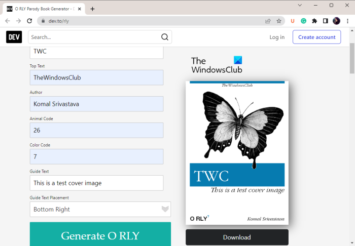Image resolution: width=355 pixels, height=246 pixels.
Task: Open Chrome's three-dot menu
Action: point(347,21)
